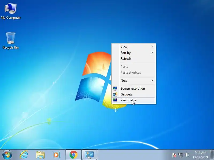Click the Action Center flag tray icon
This screenshot has width=214, height=160.
[174, 155]
